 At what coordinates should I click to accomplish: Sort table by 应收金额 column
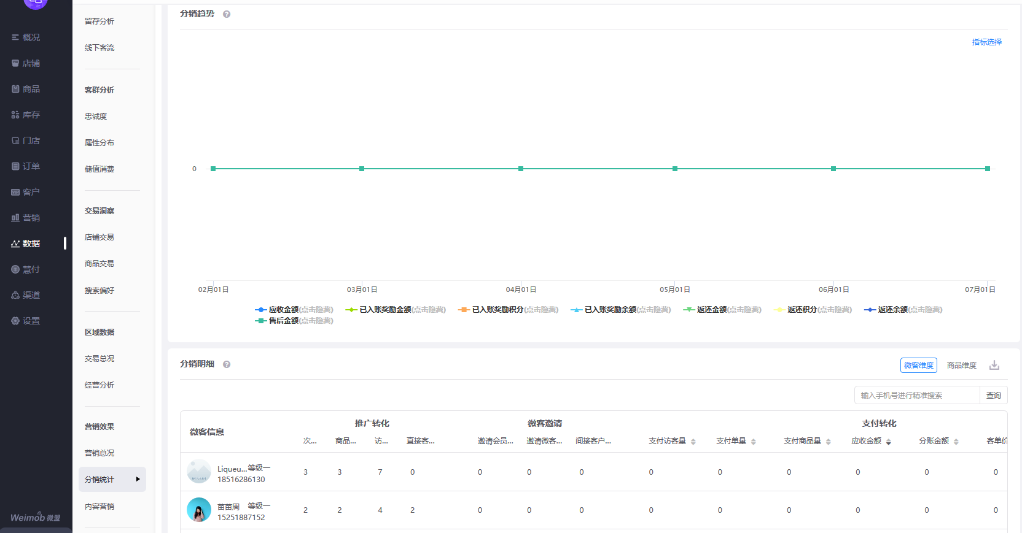click(889, 442)
